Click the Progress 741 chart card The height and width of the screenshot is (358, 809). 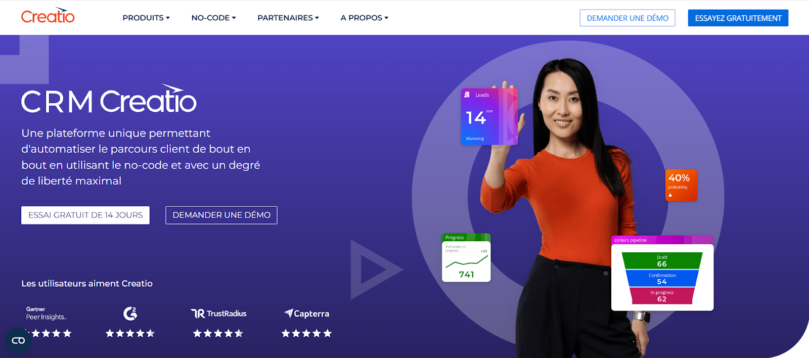(466, 258)
